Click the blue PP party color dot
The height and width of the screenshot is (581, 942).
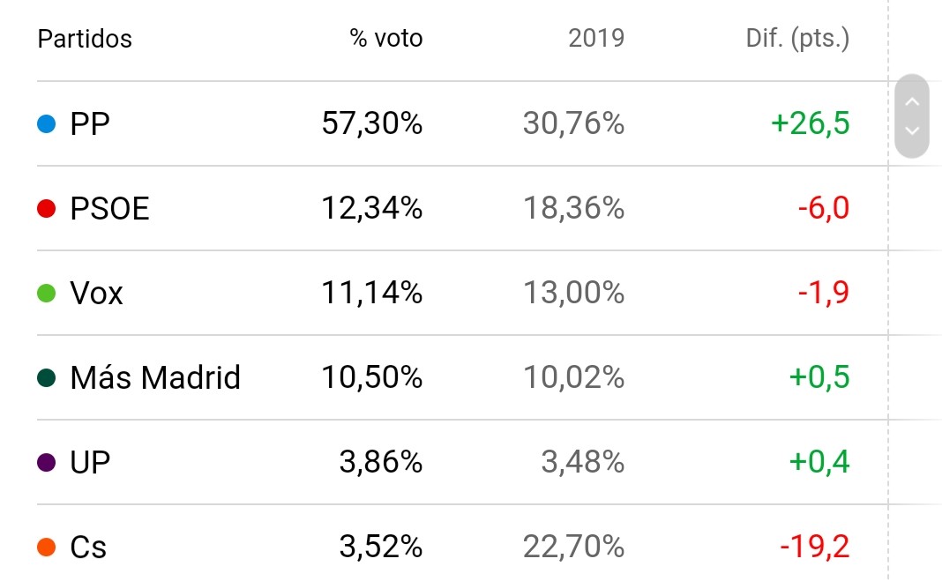pos(47,124)
